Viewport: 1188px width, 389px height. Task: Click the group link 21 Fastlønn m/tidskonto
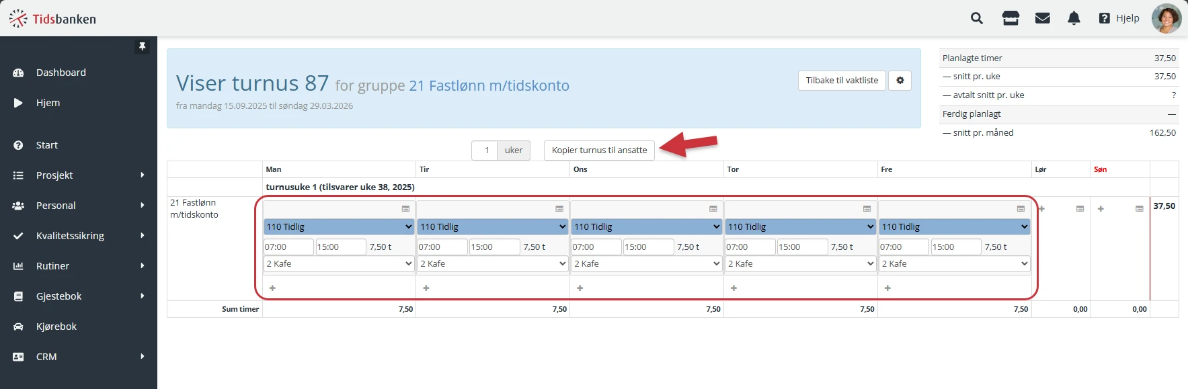(489, 86)
